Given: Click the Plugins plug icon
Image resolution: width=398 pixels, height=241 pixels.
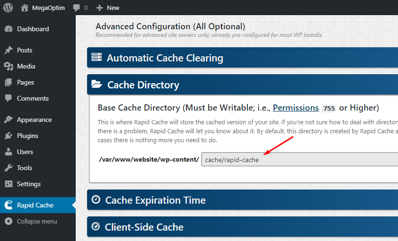Looking at the screenshot, I should (x=9, y=136).
